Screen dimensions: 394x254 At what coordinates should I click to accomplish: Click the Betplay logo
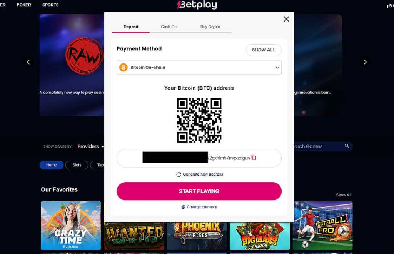[197, 5]
